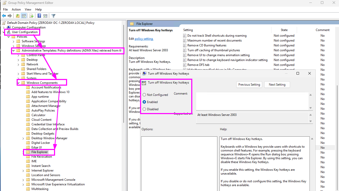The width and height of the screenshot is (339, 191).
Task: Select the AutoPlay Policies tree item
Action: click(x=43, y=110)
